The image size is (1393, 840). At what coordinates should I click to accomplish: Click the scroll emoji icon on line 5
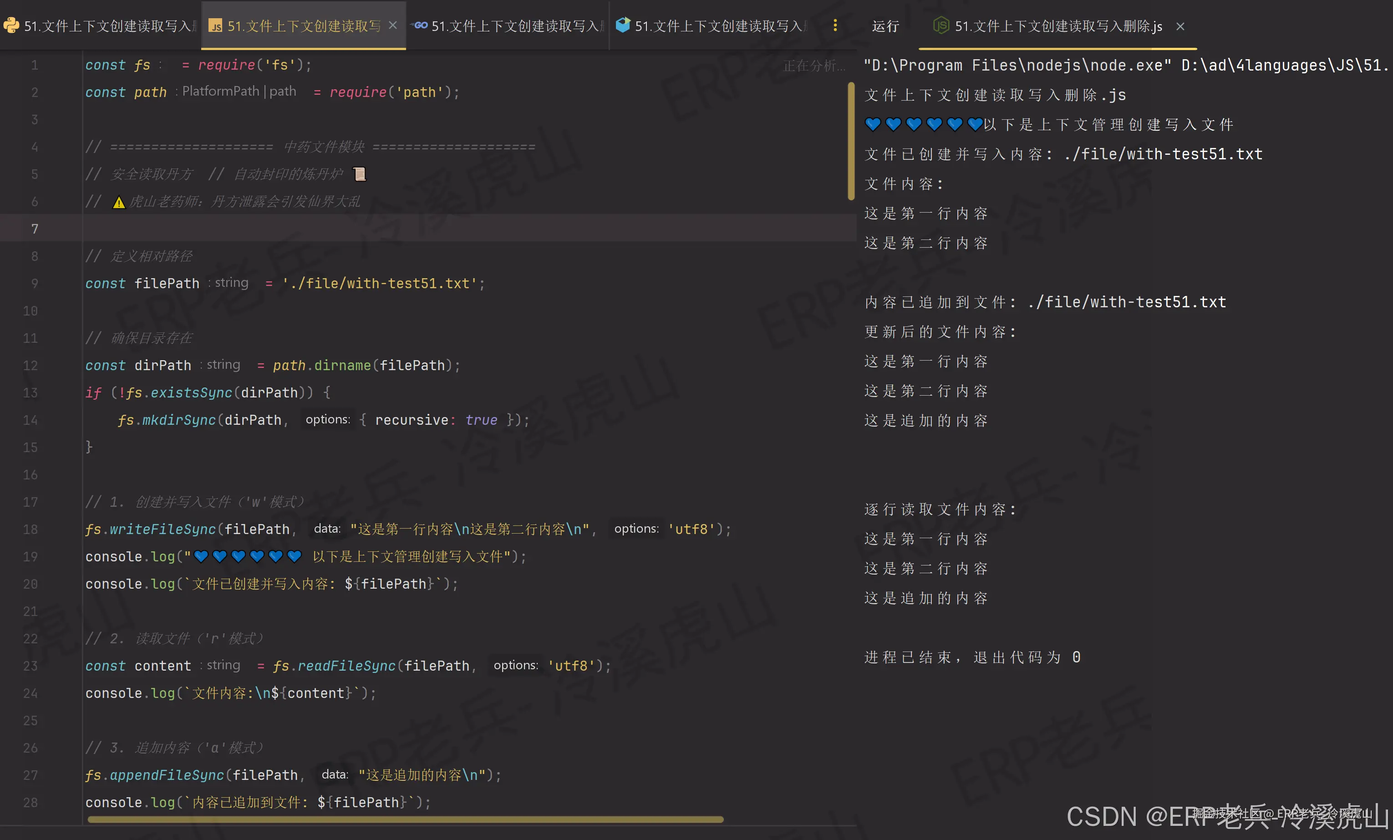point(360,174)
